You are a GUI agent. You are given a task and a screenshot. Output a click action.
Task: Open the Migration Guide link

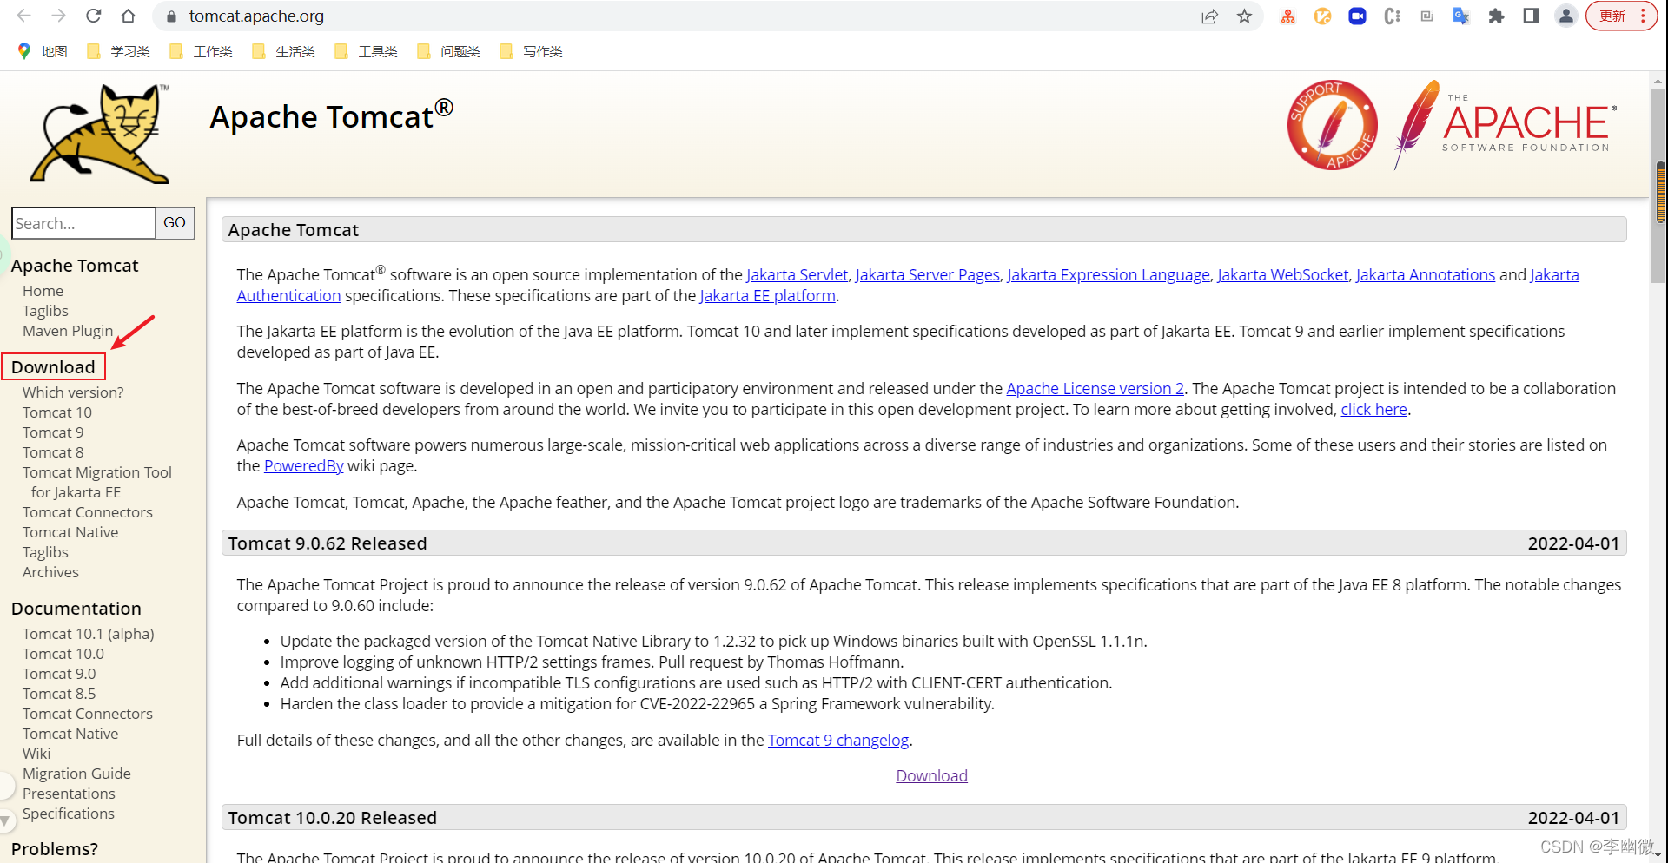pos(76,774)
